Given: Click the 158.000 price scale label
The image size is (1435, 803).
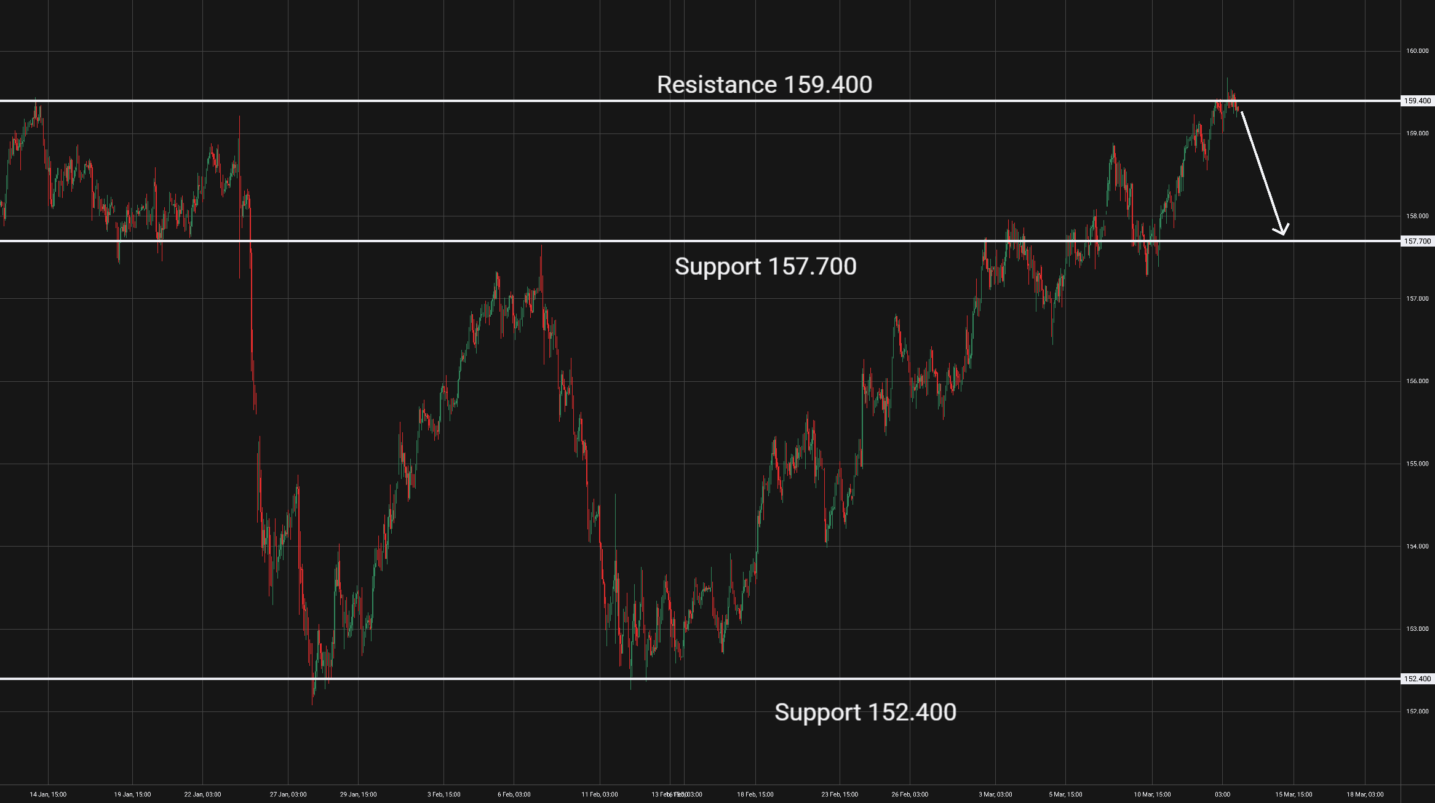Looking at the screenshot, I should pyautogui.click(x=1417, y=216).
